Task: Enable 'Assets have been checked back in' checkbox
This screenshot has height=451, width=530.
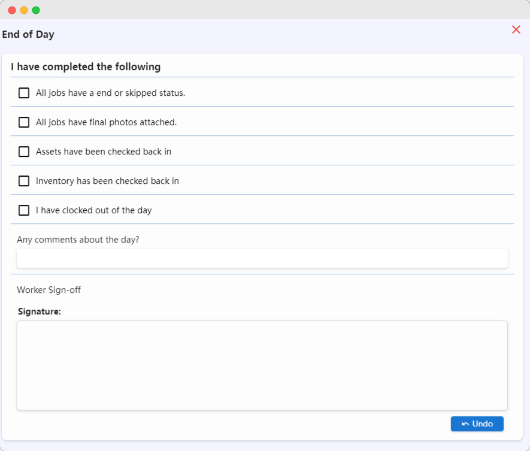Action: point(24,152)
